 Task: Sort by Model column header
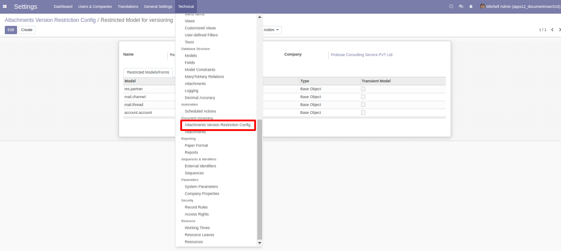point(130,81)
